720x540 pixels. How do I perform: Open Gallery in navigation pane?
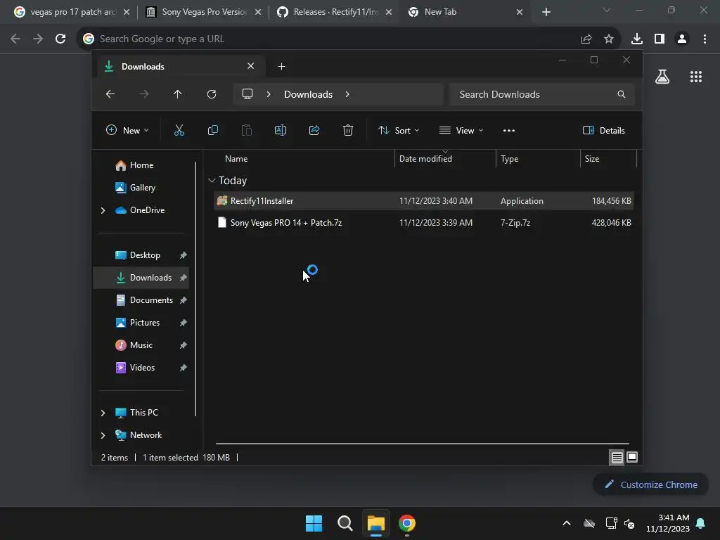[143, 188]
